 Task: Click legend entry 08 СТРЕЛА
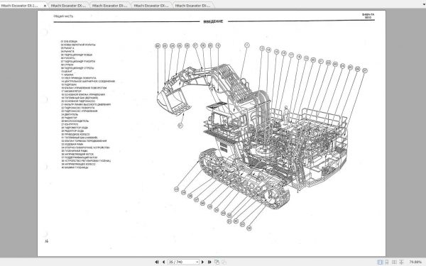click(67, 65)
